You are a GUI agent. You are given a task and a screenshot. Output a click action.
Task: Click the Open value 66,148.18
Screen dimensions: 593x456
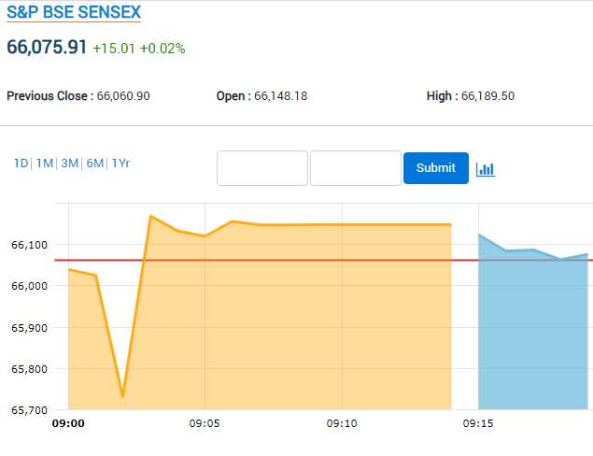[281, 96]
